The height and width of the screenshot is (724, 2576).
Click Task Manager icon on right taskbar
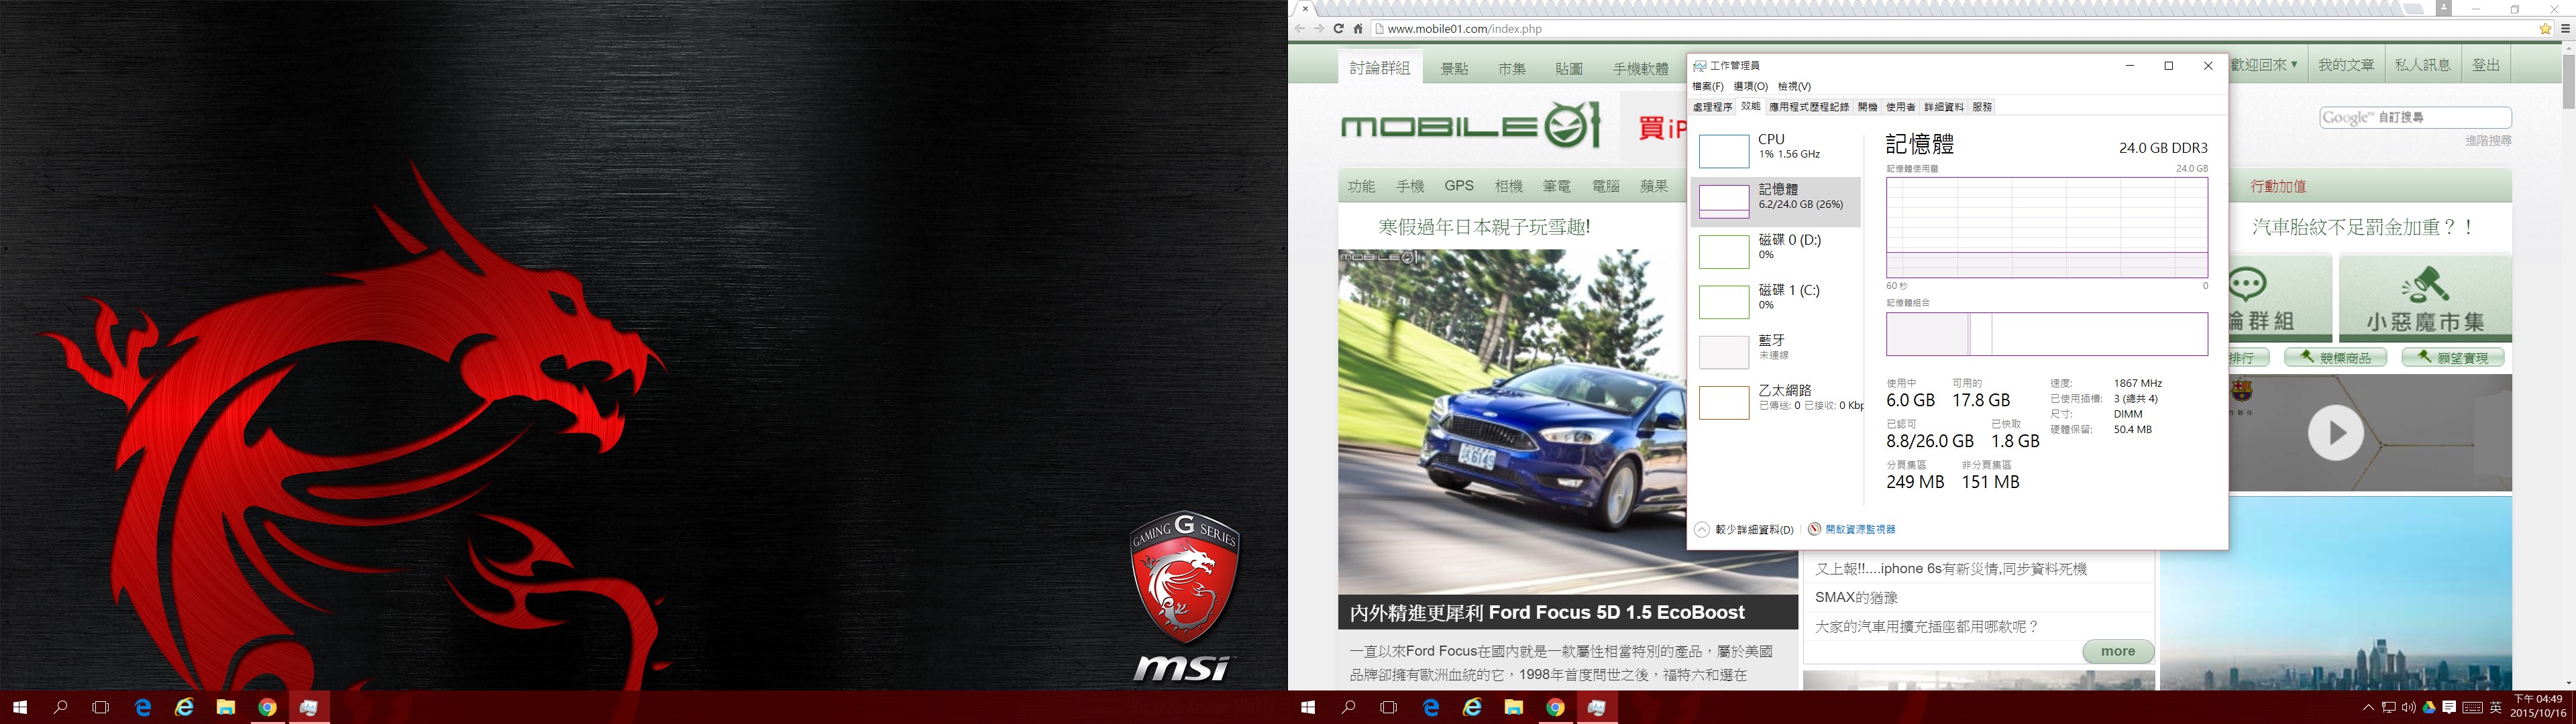click(x=1597, y=707)
